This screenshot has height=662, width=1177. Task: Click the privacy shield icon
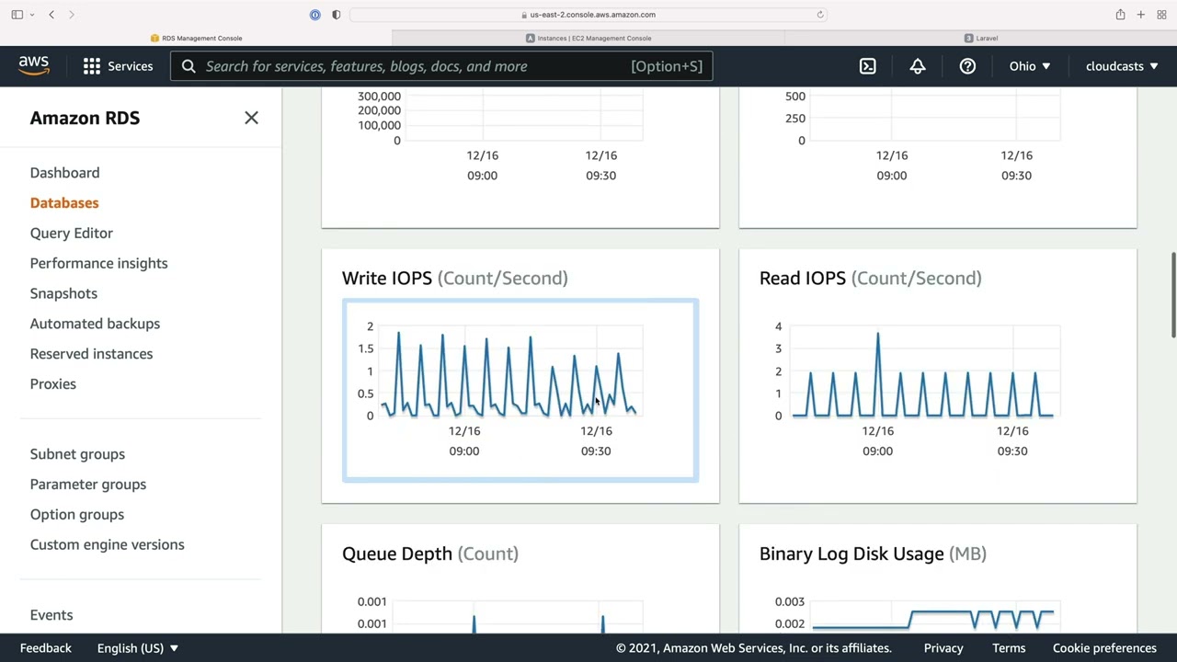point(336,15)
